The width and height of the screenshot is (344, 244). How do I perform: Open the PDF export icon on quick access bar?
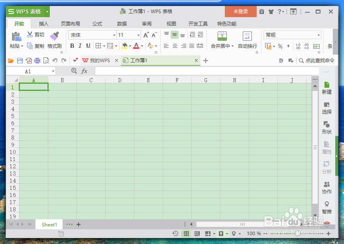[x=29, y=60]
